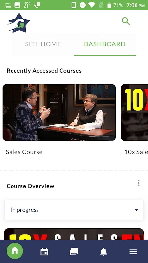Click the dropdown arrow beside In progress
Viewport: 148px width, 263px height.
point(136,210)
